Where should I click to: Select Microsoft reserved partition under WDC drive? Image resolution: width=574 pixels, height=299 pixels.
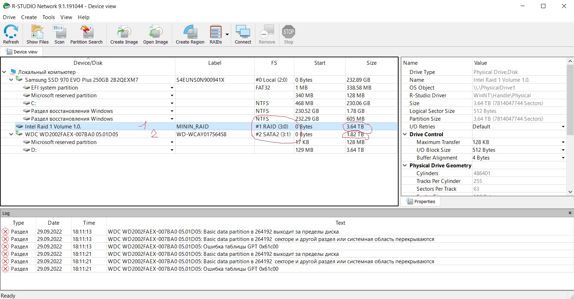point(64,142)
